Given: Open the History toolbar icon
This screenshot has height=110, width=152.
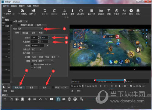Looking at the screenshot, I should (x=124, y=11).
